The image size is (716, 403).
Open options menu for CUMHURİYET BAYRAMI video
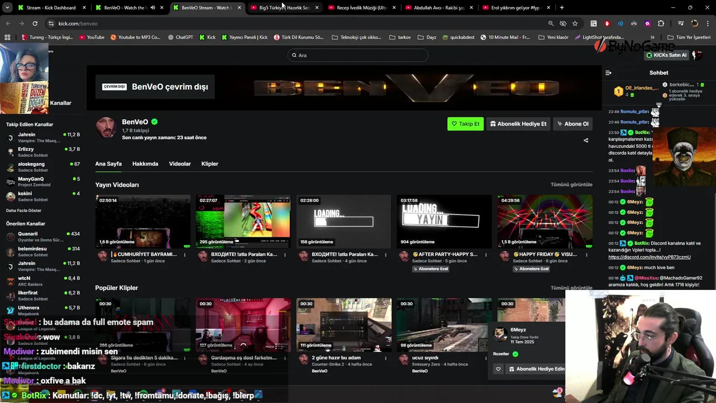coord(184,255)
